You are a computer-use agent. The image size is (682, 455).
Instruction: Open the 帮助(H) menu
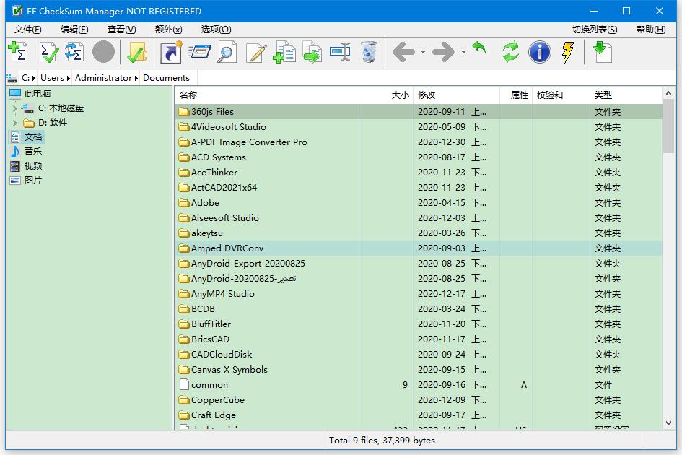coord(651,29)
